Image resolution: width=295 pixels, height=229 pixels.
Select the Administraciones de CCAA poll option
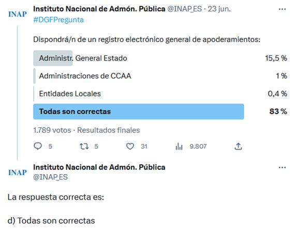(160, 76)
